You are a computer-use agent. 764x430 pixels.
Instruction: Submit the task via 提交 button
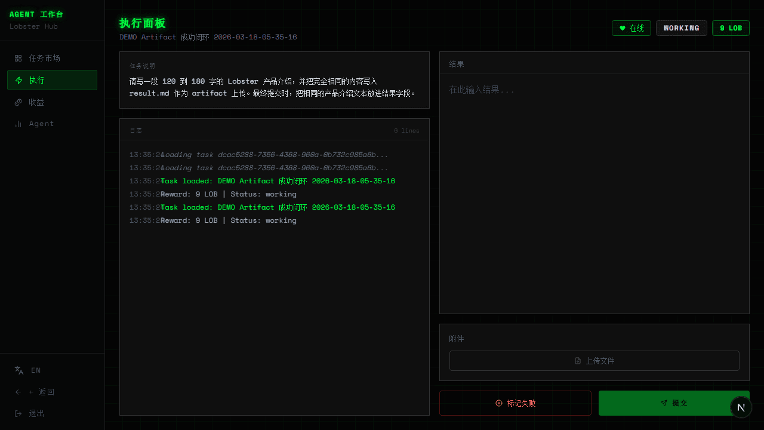674,403
